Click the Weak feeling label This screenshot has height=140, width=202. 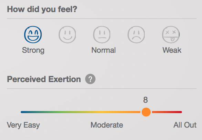172,50
